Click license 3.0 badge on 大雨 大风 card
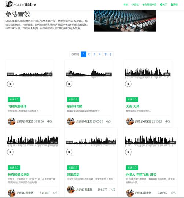The height and width of the screenshot is (198, 184). (132, 99)
